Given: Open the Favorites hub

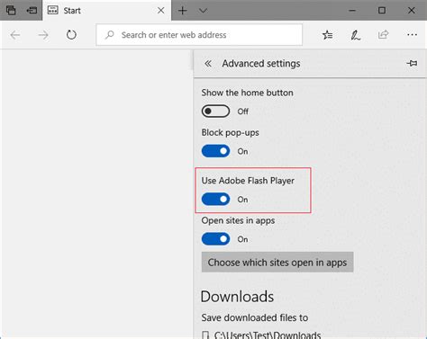Looking at the screenshot, I should tap(327, 35).
